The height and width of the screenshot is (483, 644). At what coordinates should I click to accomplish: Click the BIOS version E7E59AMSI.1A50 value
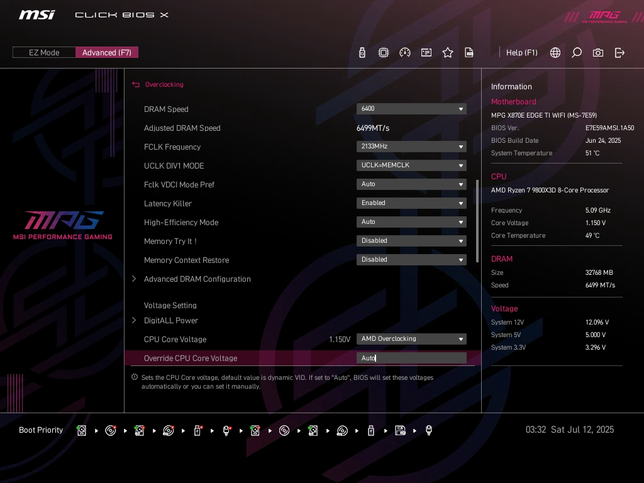(609, 128)
